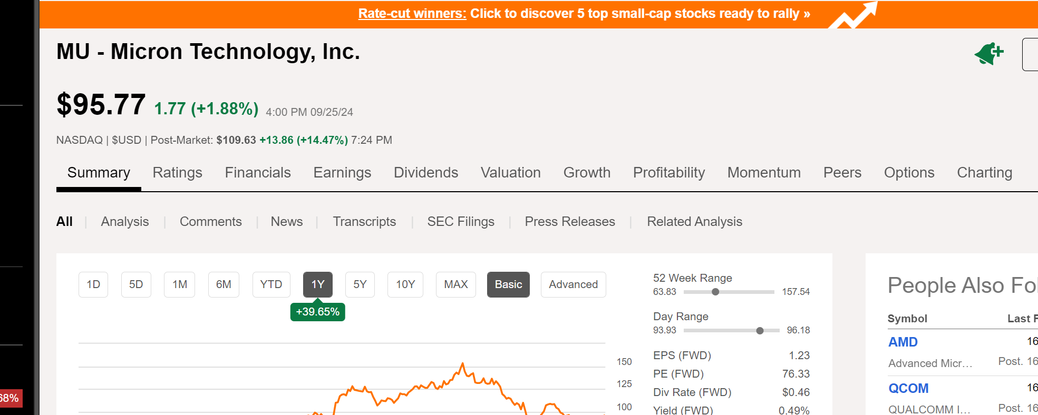
Task: Switch to the Ratings tab
Action: [177, 173]
